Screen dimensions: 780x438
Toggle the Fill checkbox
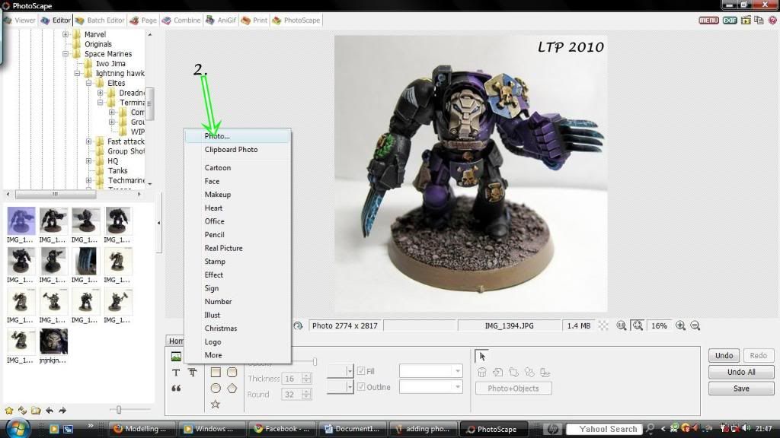pyautogui.click(x=361, y=371)
